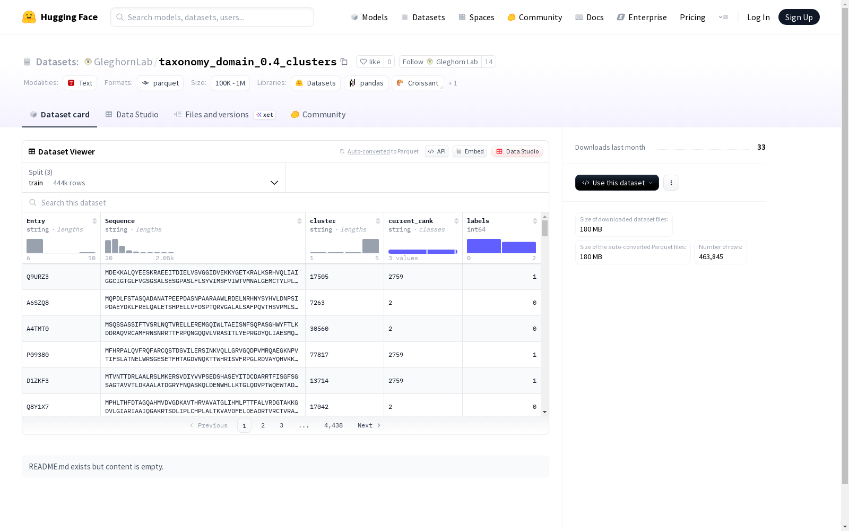The image size is (849, 531).
Task: Open the API button in Dataset Viewer
Action: [x=437, y=151]
